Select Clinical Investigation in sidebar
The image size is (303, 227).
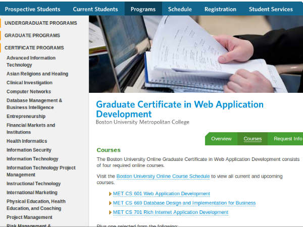pos(29,83)
